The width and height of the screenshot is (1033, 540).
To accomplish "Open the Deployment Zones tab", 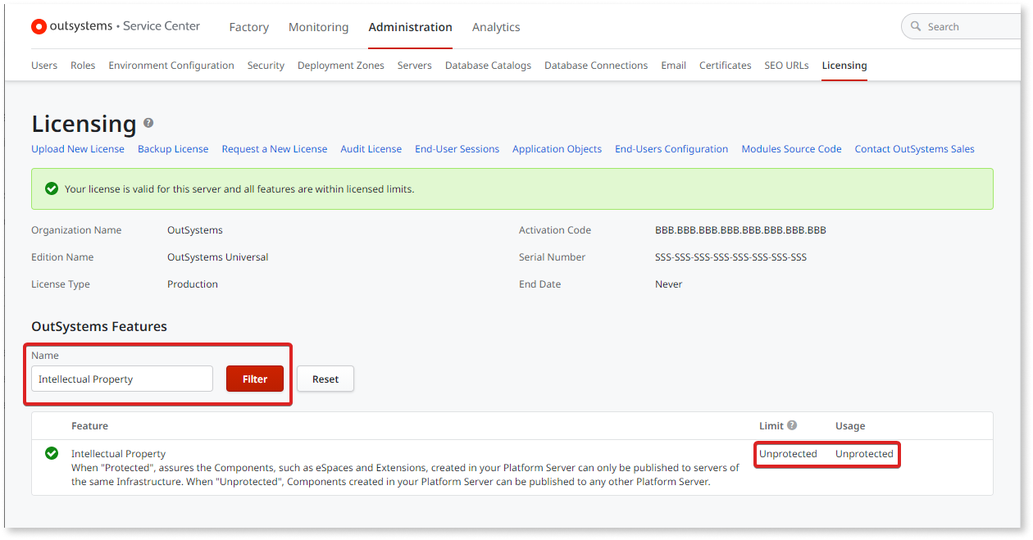I will point(341,66).
